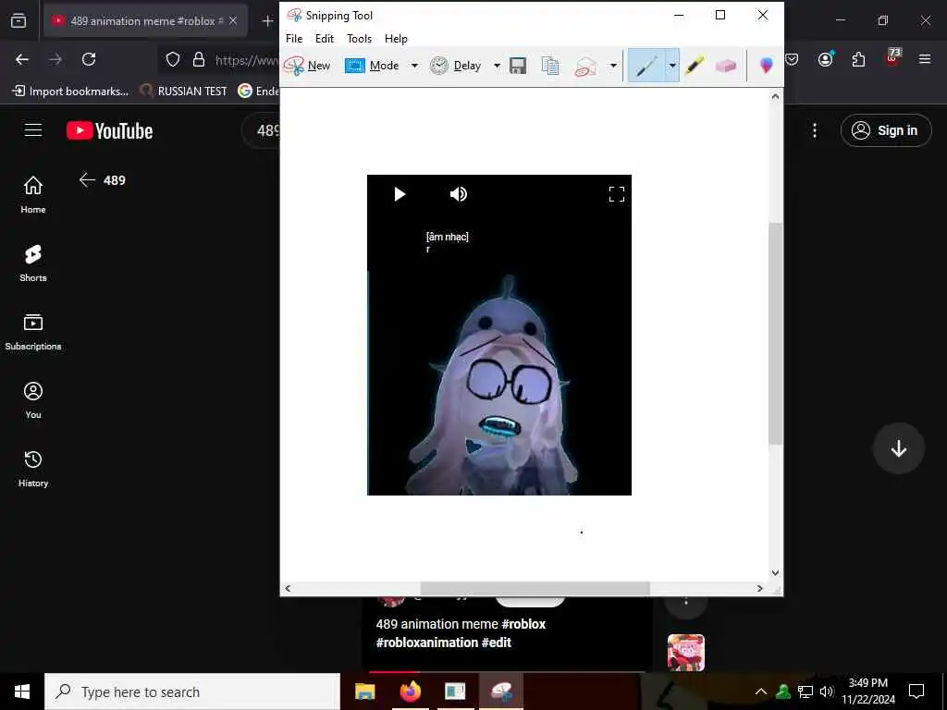Image resolution: width=947 pixels, height=710 pixels.
Task: Select the Eraser tool
Action: 726,66
